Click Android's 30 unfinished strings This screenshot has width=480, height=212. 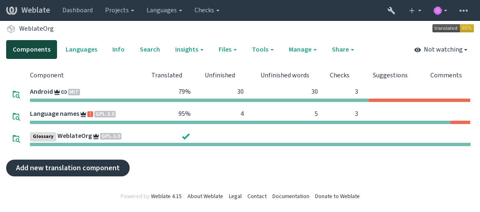click(x=240, y=92)
